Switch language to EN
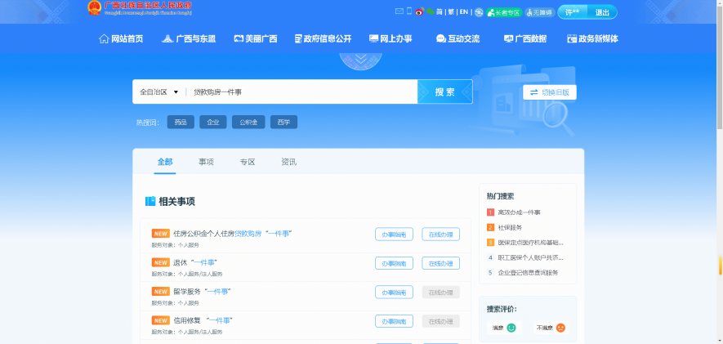The image size is (723, 344). 463,12
